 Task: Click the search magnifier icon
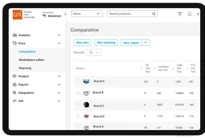click(x=154, y=14)
